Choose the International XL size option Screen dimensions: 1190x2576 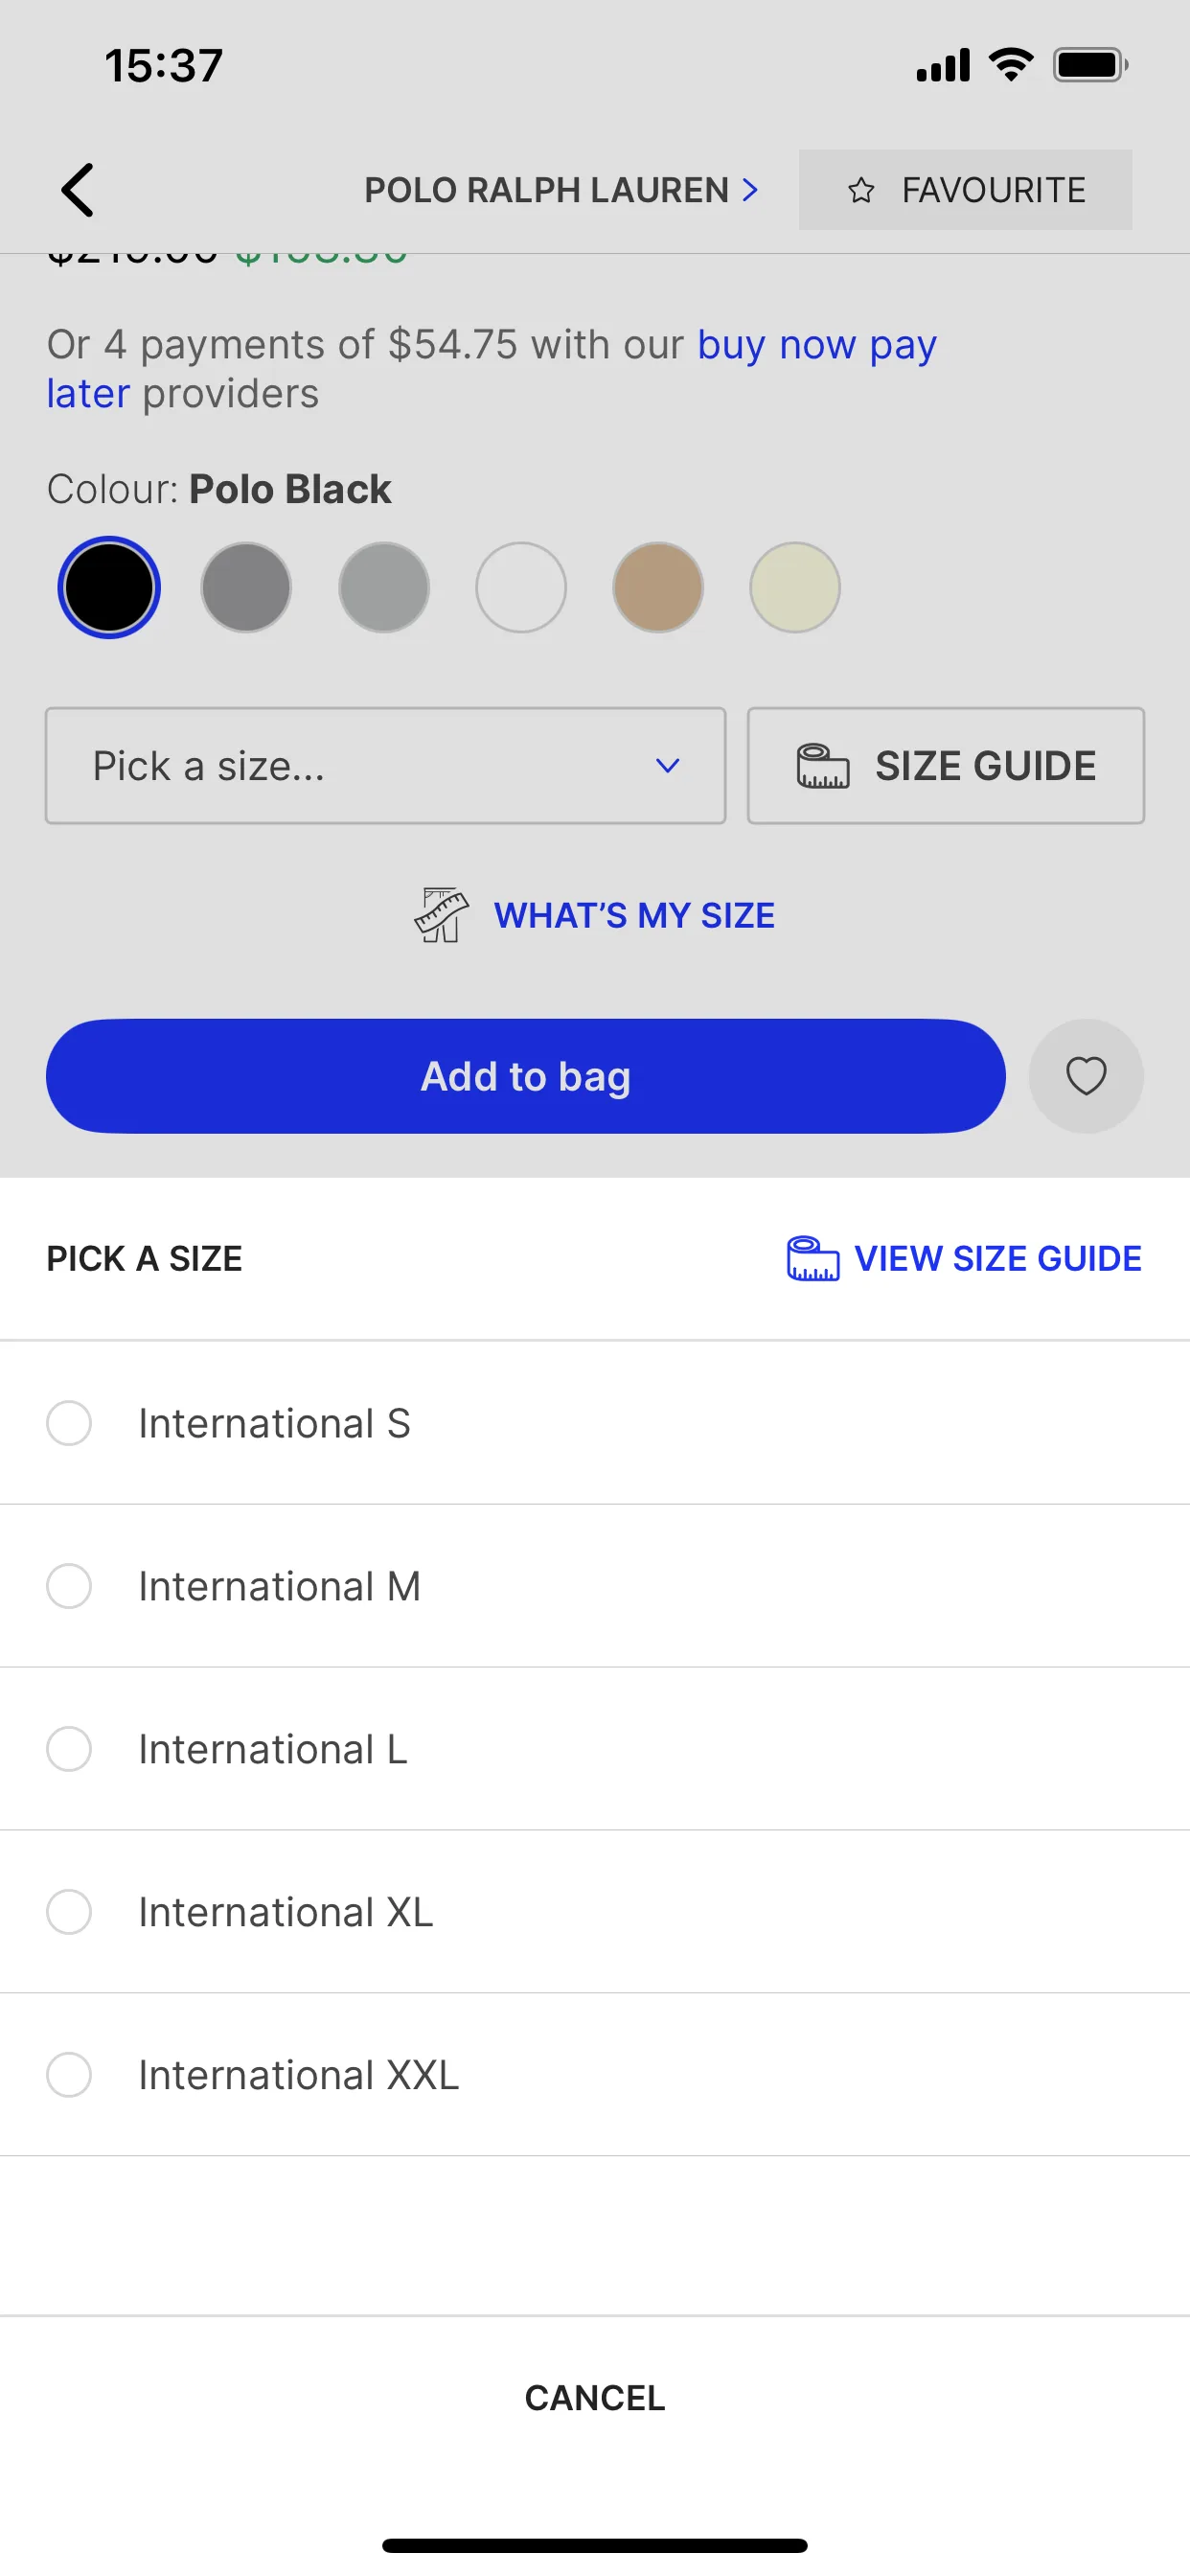point(595,1912)
